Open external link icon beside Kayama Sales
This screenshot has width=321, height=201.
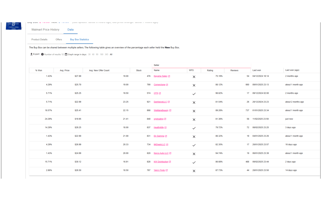click(169, 76)
